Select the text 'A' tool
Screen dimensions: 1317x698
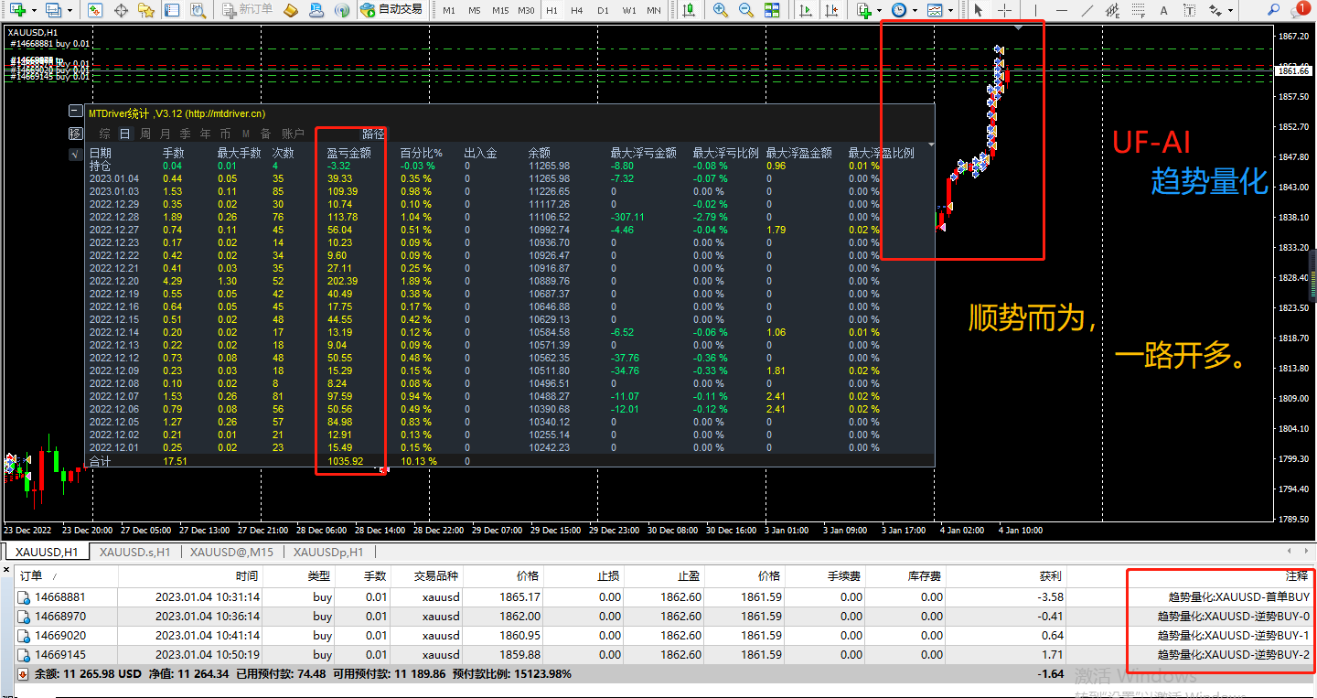1162,10
